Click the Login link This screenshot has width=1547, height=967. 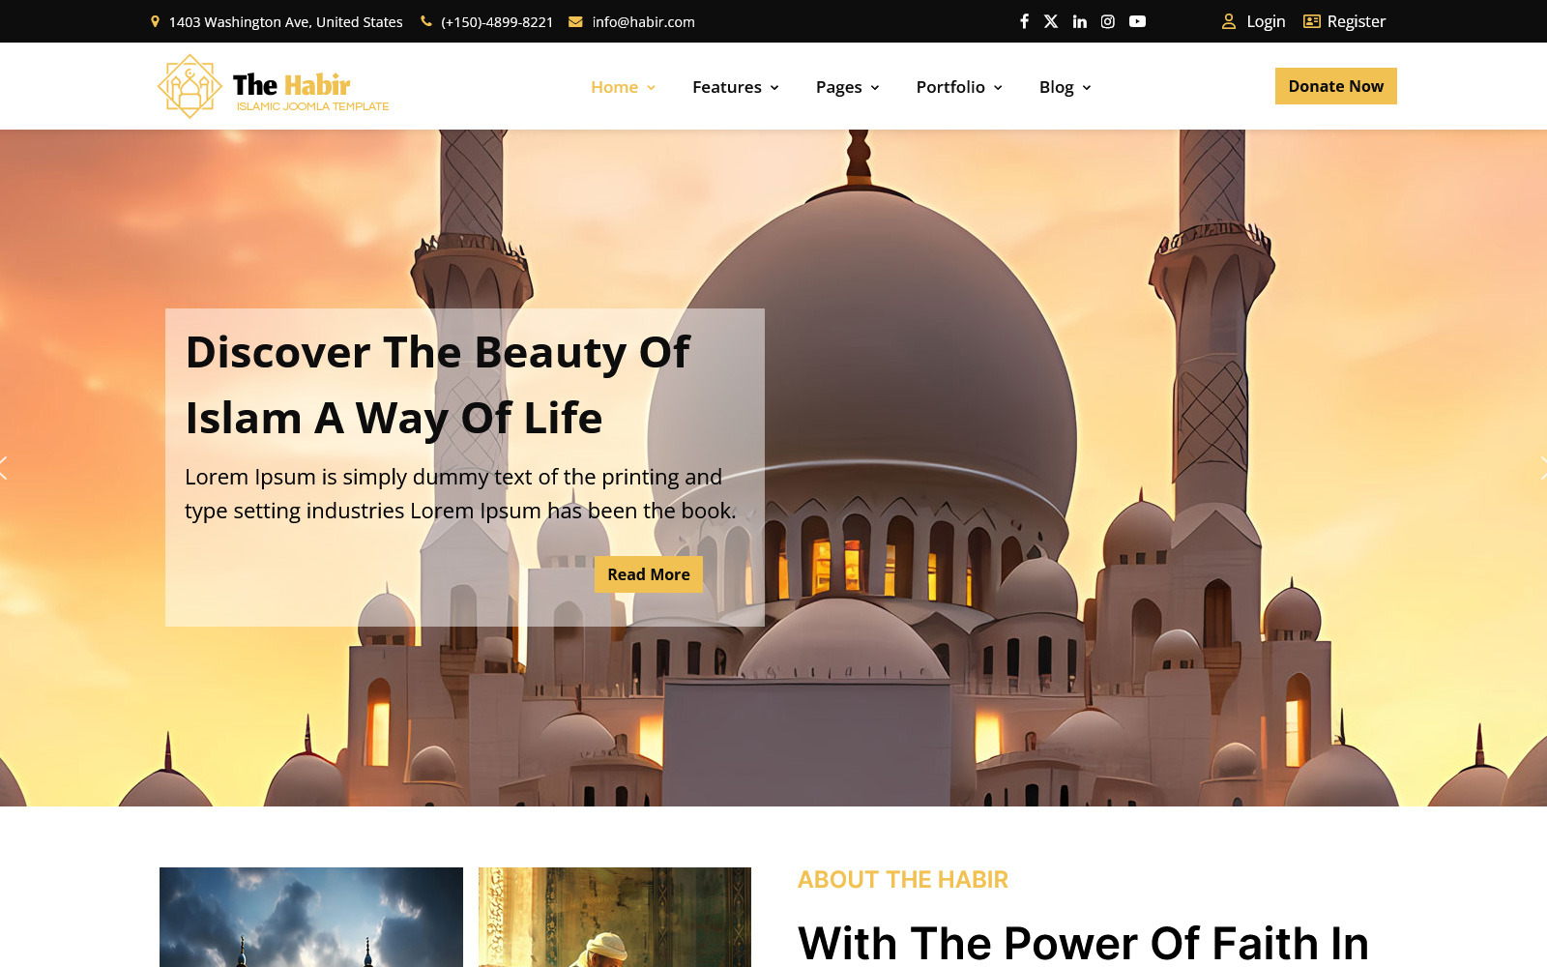[x=1267, y=20]
